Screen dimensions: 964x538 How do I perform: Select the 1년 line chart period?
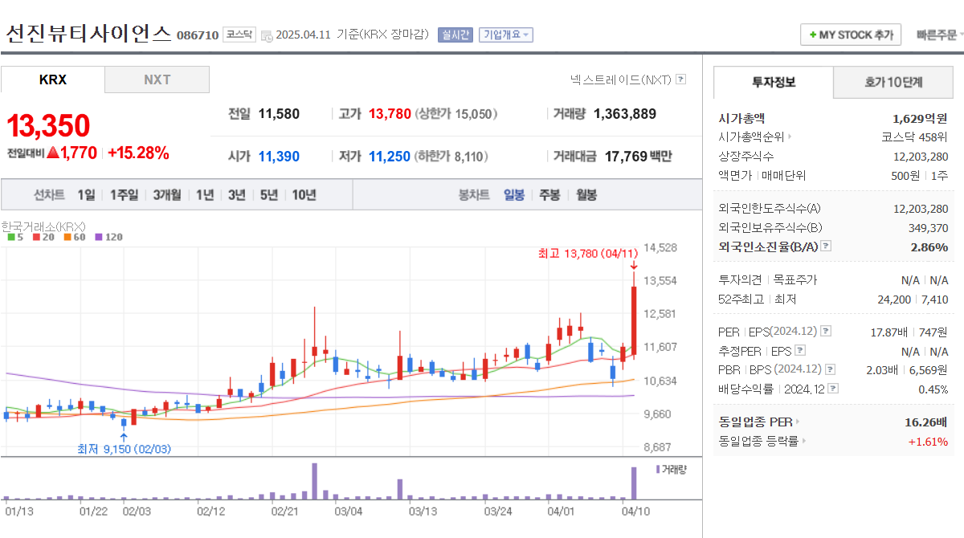(205, 194)
